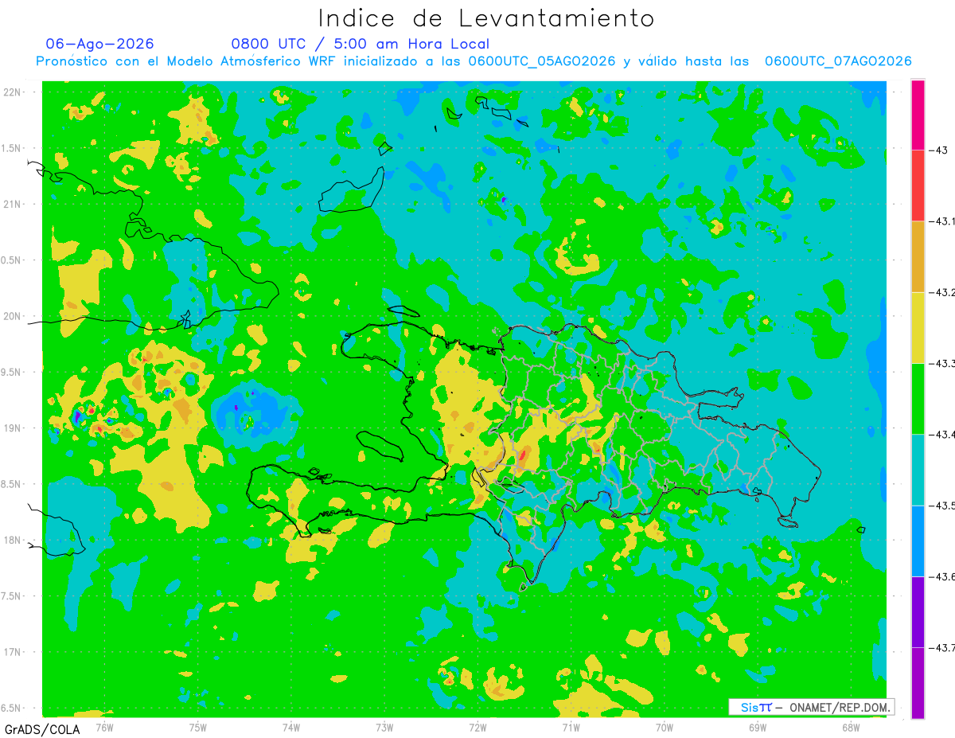The height and width of the screenshot is (738, 955).
Task: Click the legend value '-43.1'
Action: (941, 221)
